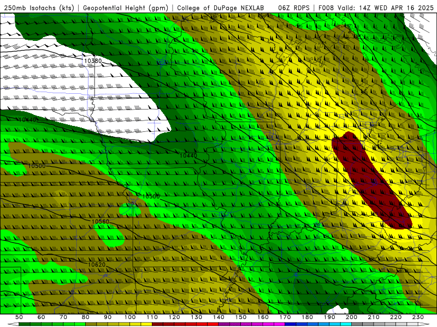Click the color scale label 90

108,317
